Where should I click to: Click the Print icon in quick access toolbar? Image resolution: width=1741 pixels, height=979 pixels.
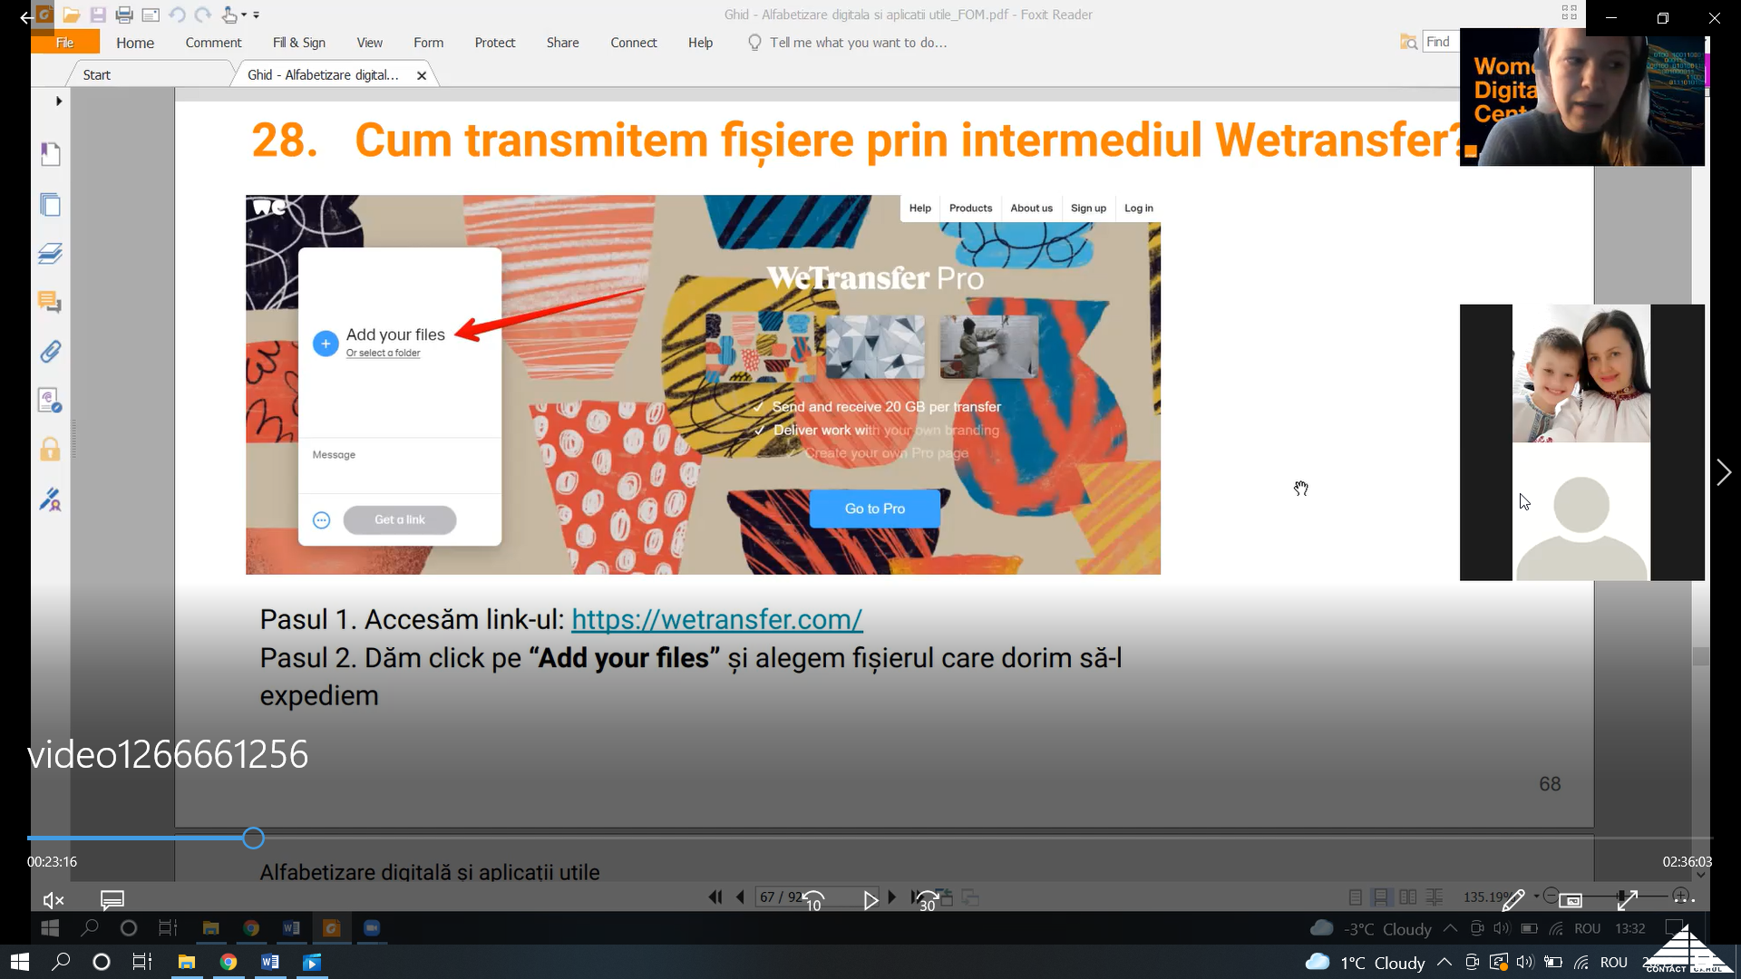[x=124, y=15]
